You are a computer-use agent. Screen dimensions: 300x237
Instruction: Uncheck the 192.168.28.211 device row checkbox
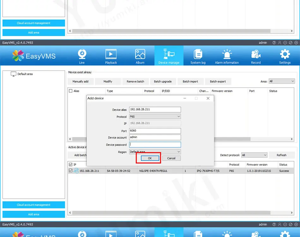(x=71, y=170)
